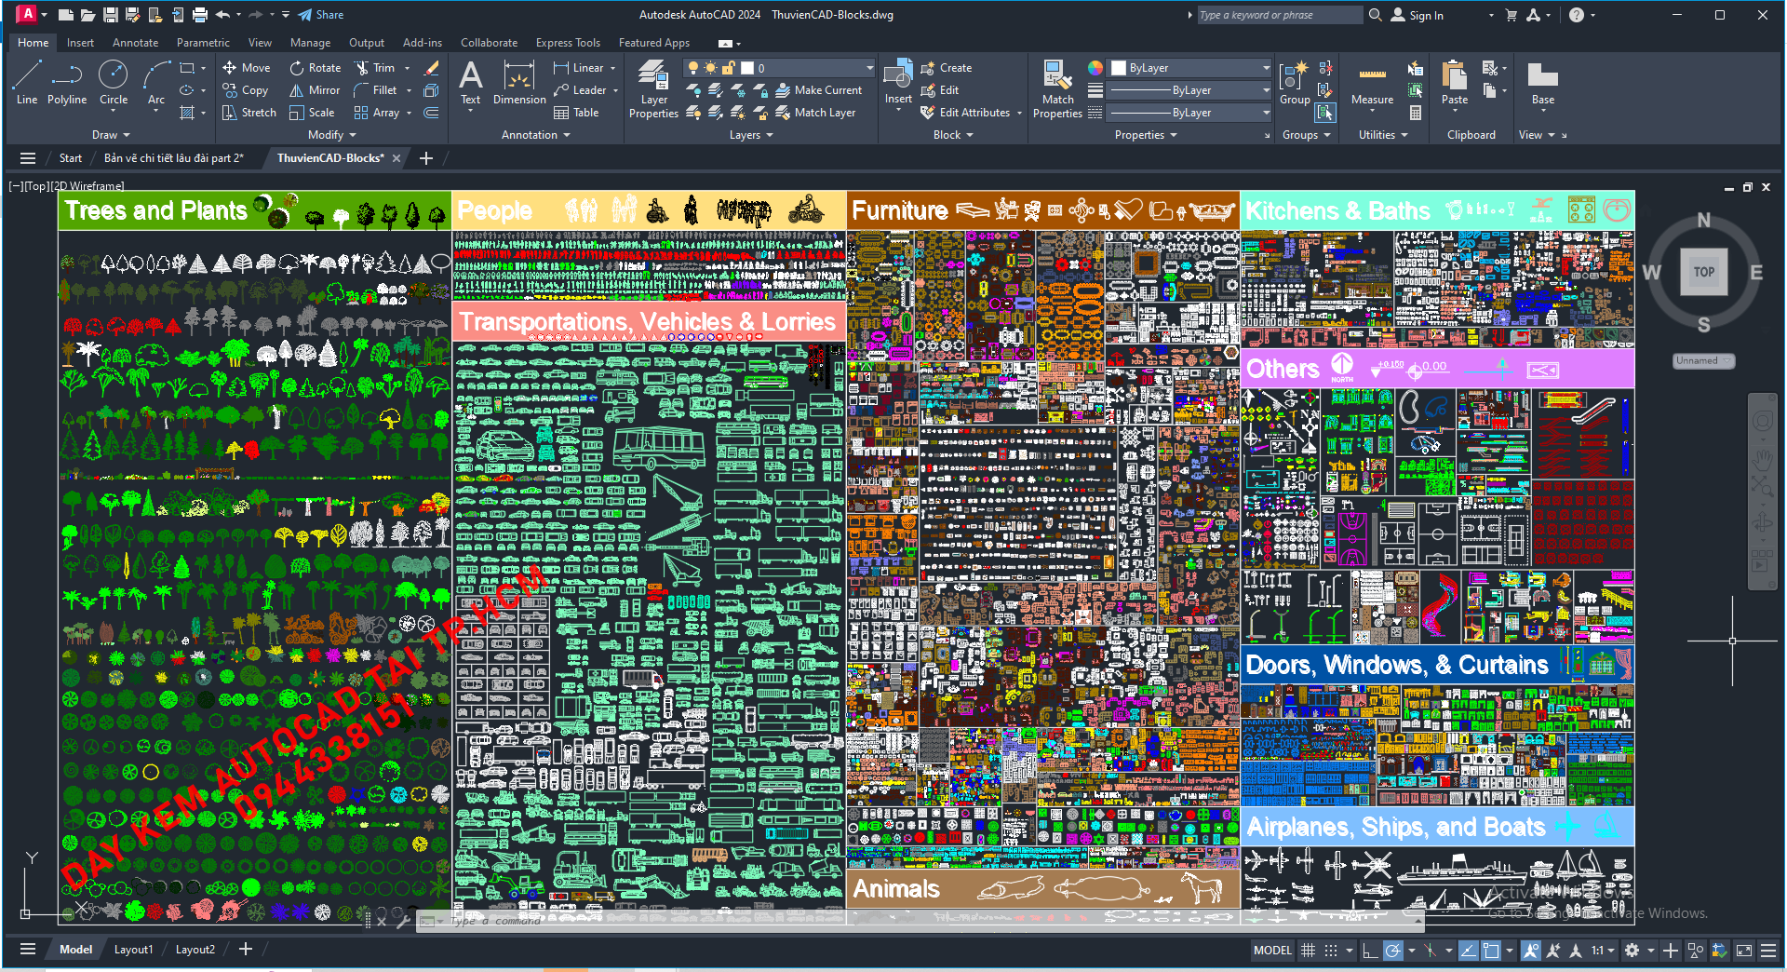Toggle drawing grid display
The width and height of the screenshot is (1787, 972).
coord(1308,951)
